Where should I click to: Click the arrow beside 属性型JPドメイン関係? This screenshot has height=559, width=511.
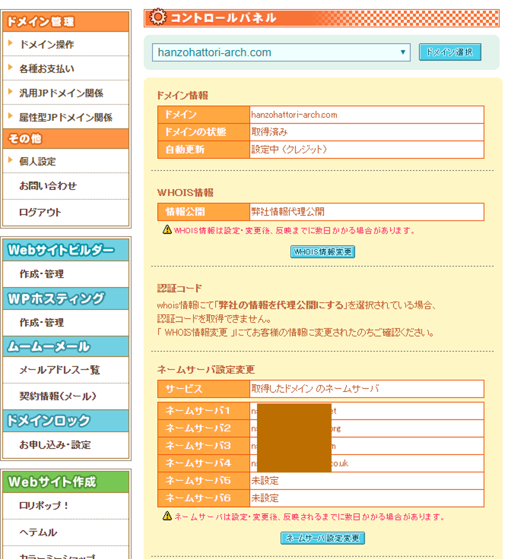tap(9, 115)
